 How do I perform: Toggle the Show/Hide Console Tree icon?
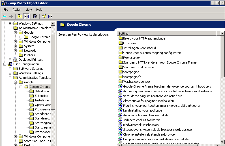[x=26, y=16]
